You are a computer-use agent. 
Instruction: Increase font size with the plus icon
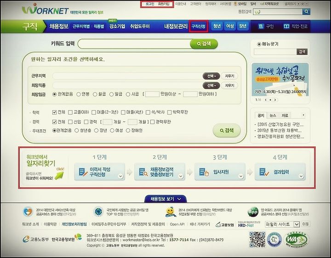298,4
